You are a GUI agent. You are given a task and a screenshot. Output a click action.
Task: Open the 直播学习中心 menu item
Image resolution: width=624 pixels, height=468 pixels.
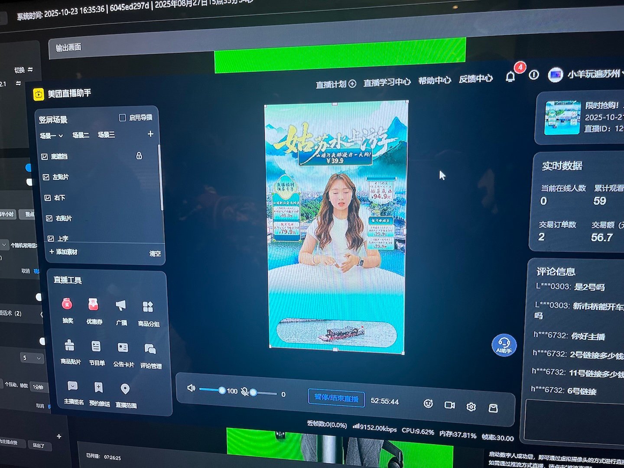click(387, 82)
